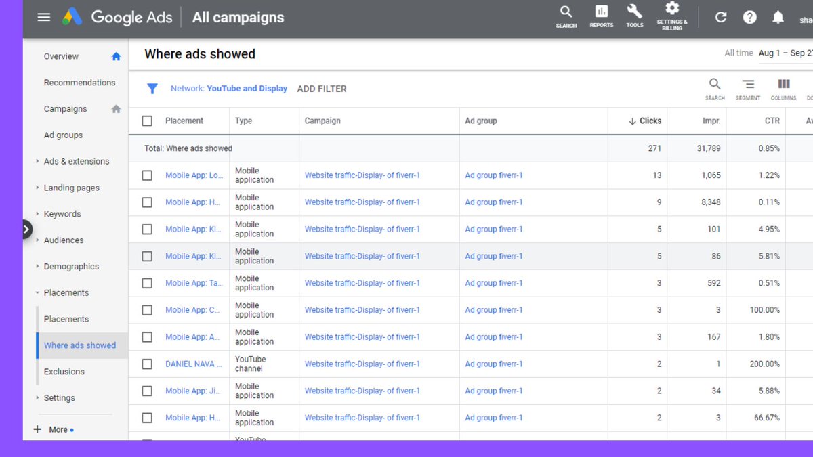The width and height of the screenshot is (813, 457).
Task: Click the home icon beside Campaigns
Action: [x=116, y=109]
